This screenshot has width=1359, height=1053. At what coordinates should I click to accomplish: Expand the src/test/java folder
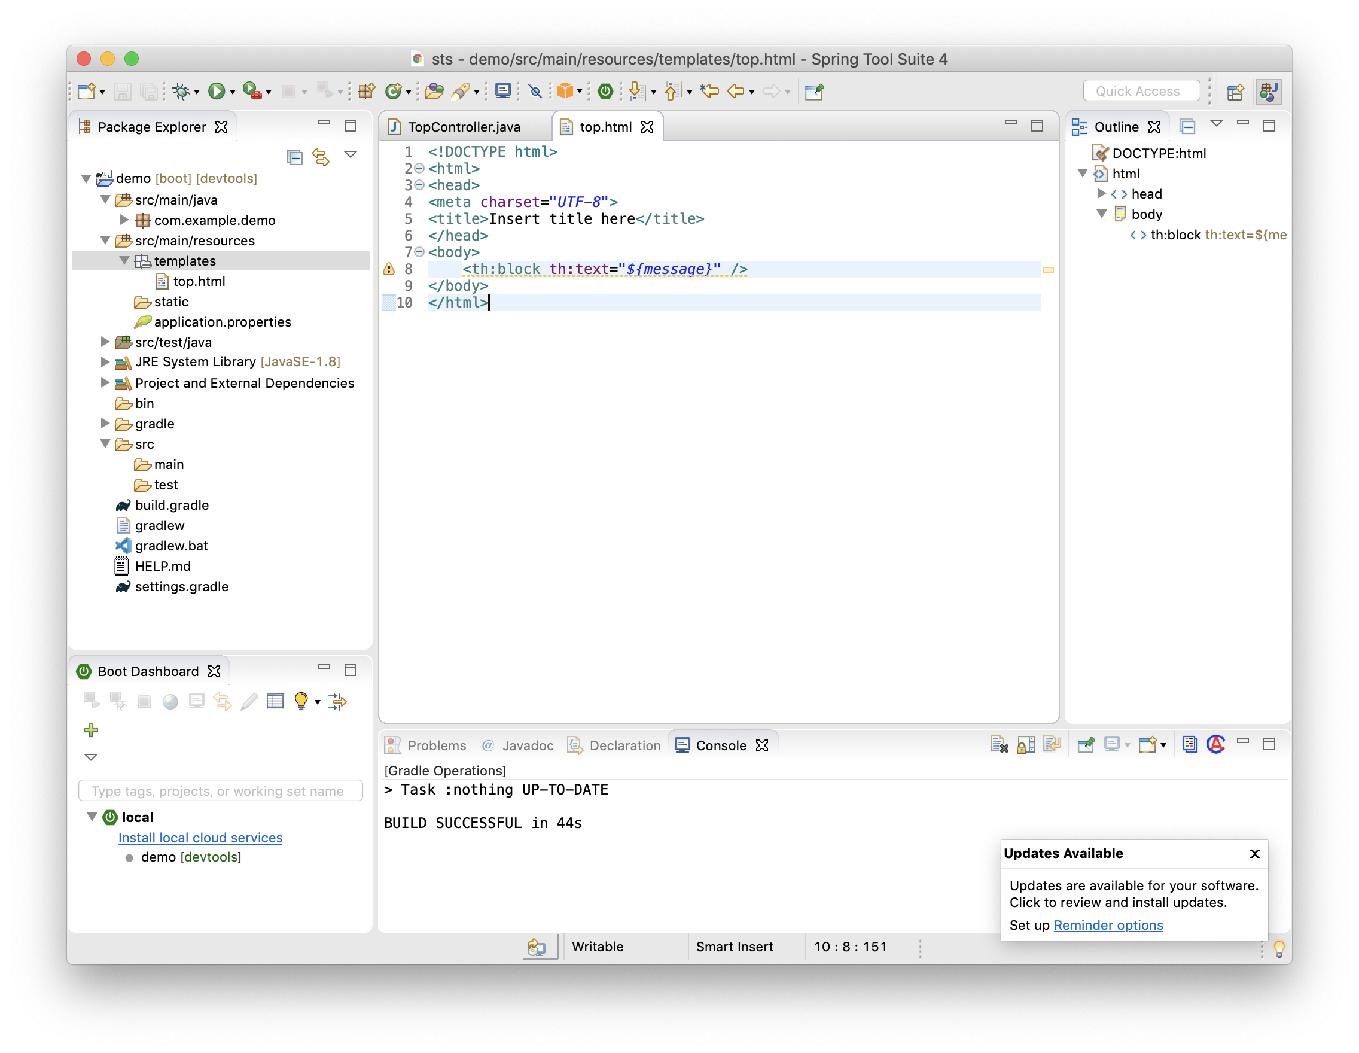pyautogui.click(x=105, y=342)
